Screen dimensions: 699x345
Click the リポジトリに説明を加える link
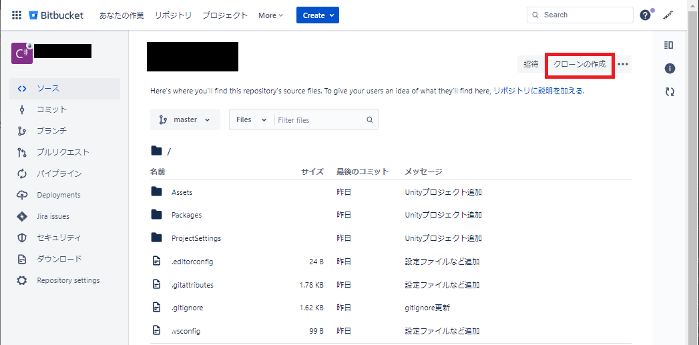coord(538,91)
